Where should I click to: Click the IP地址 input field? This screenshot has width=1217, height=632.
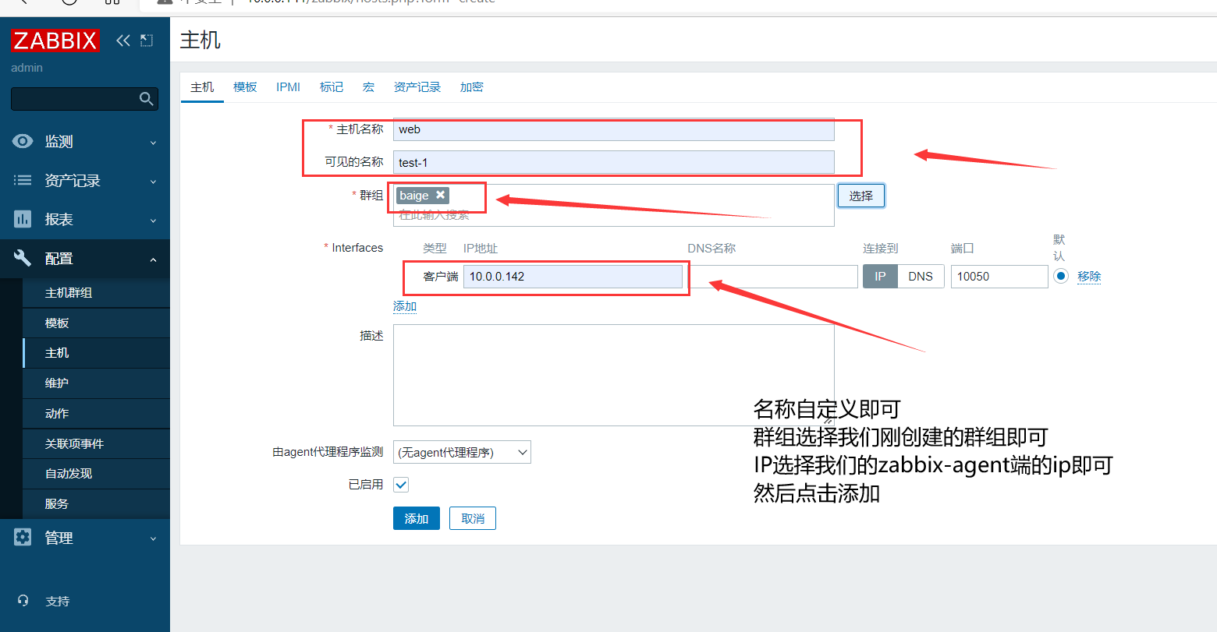point(573,277)
